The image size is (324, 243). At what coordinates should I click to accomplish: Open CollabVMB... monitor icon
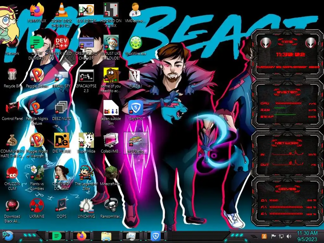(111, 143)
